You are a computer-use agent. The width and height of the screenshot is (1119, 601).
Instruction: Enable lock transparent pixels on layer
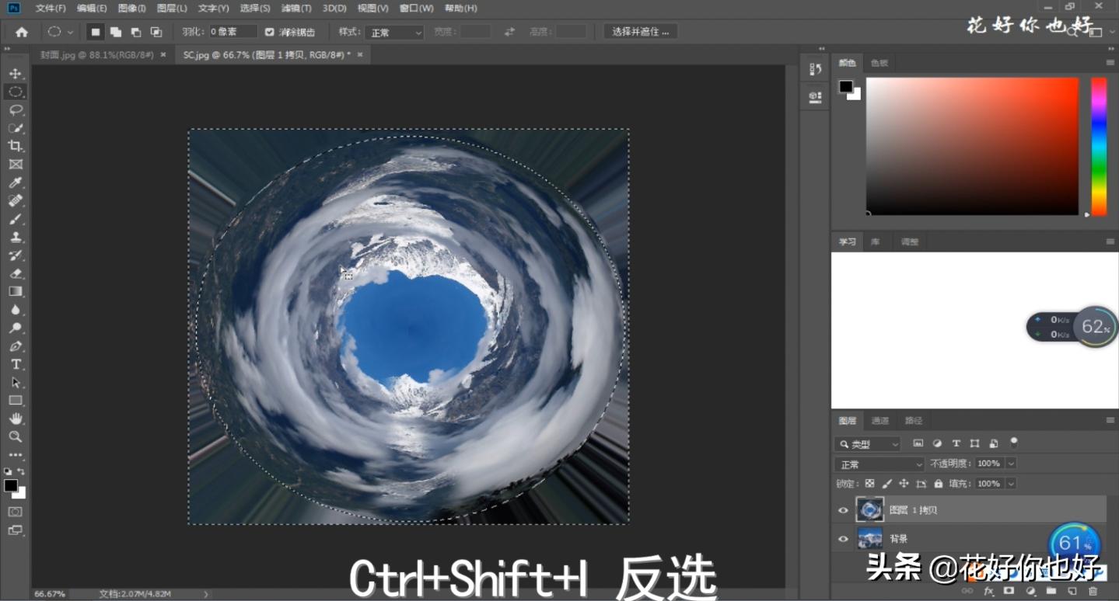click(869, 483)
